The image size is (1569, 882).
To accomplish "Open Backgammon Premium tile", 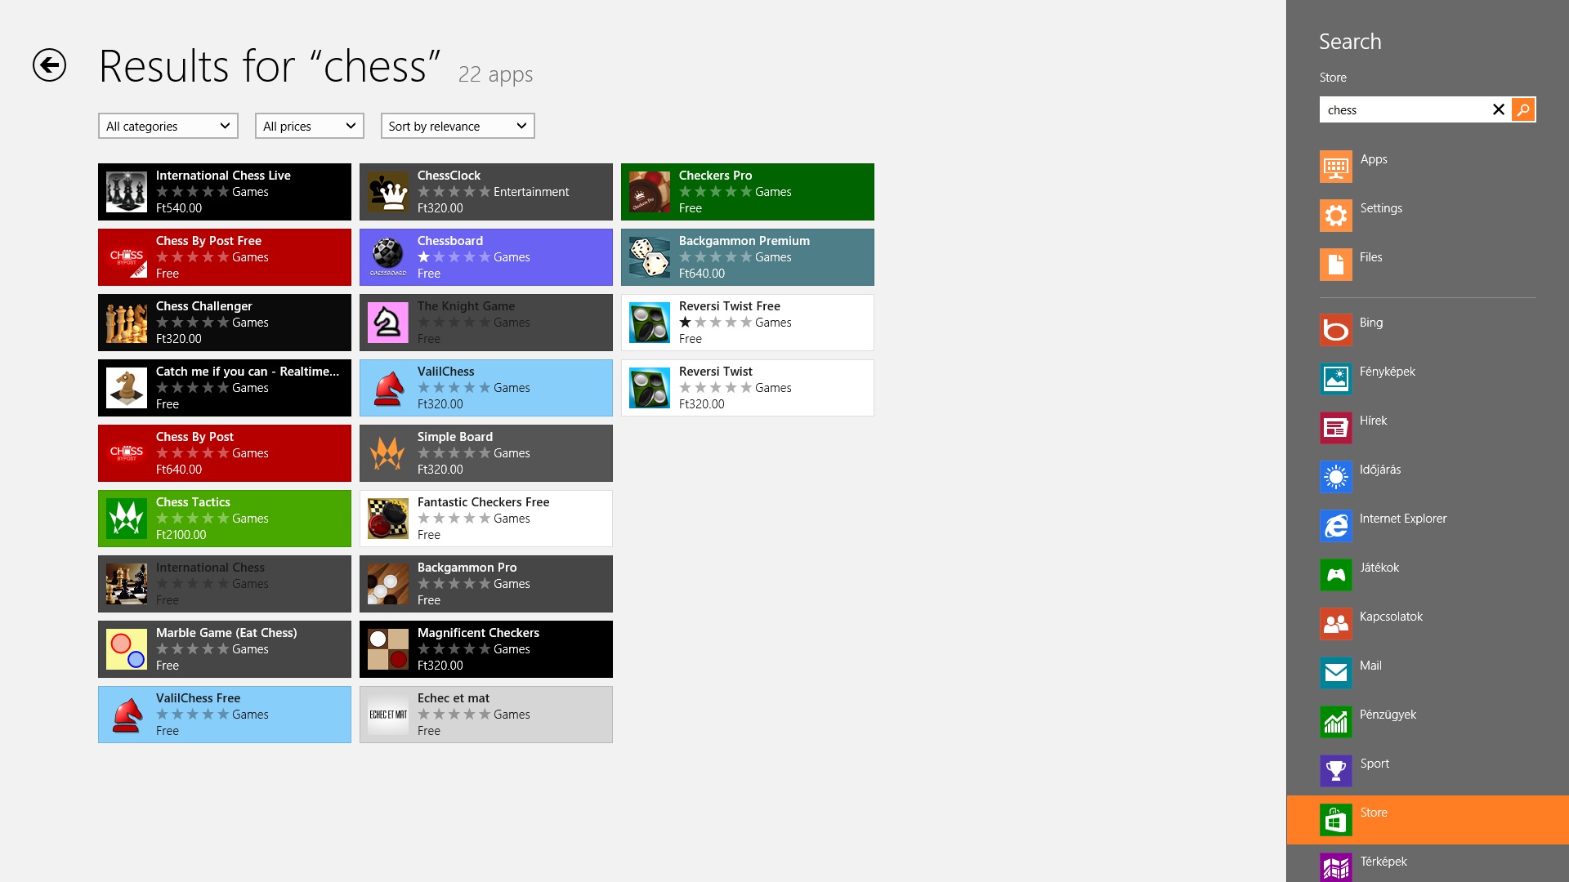I will 748,257.
